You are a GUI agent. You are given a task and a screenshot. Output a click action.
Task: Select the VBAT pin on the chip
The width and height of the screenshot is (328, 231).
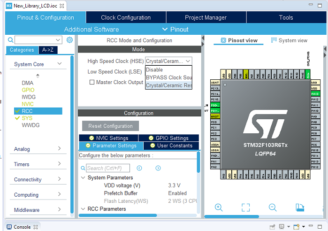215,83
